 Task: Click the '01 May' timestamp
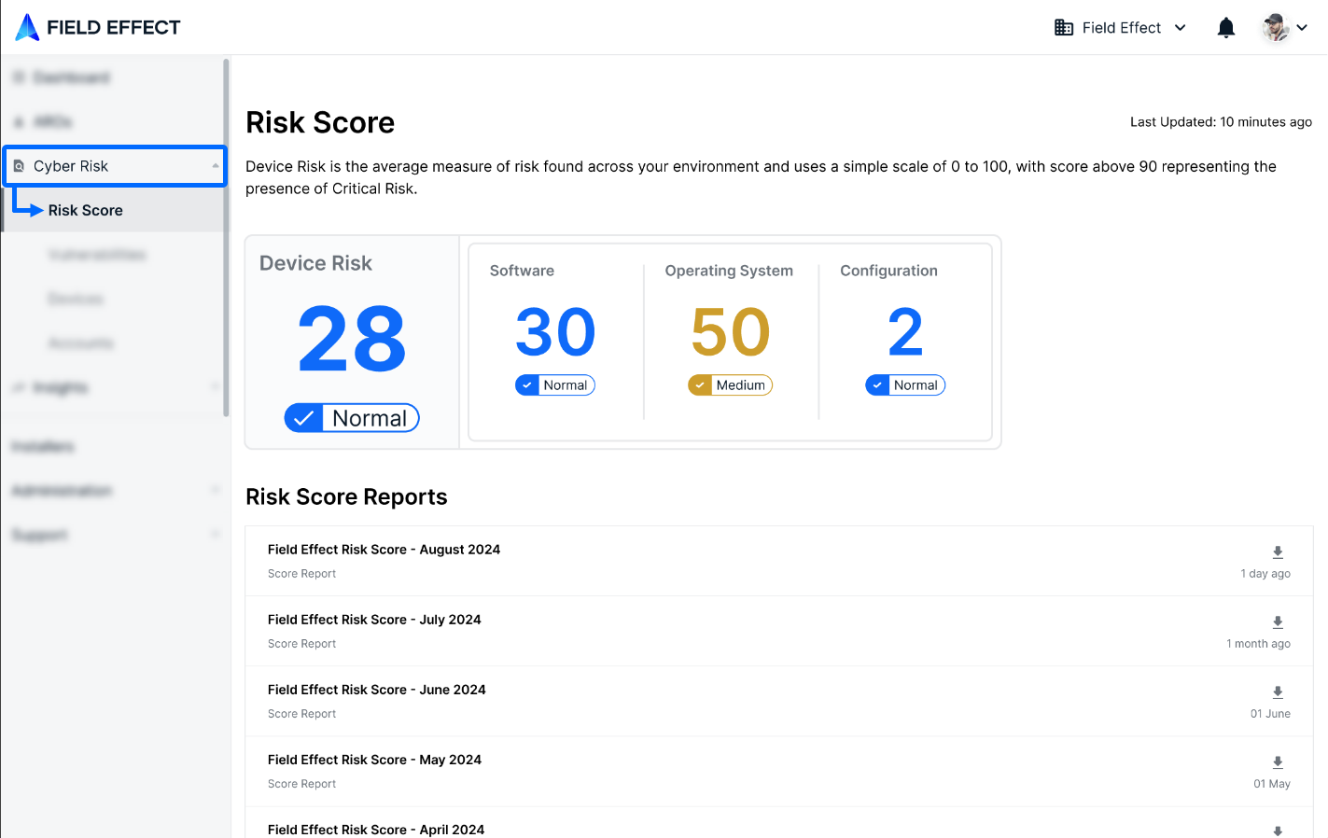point(1272,784)
